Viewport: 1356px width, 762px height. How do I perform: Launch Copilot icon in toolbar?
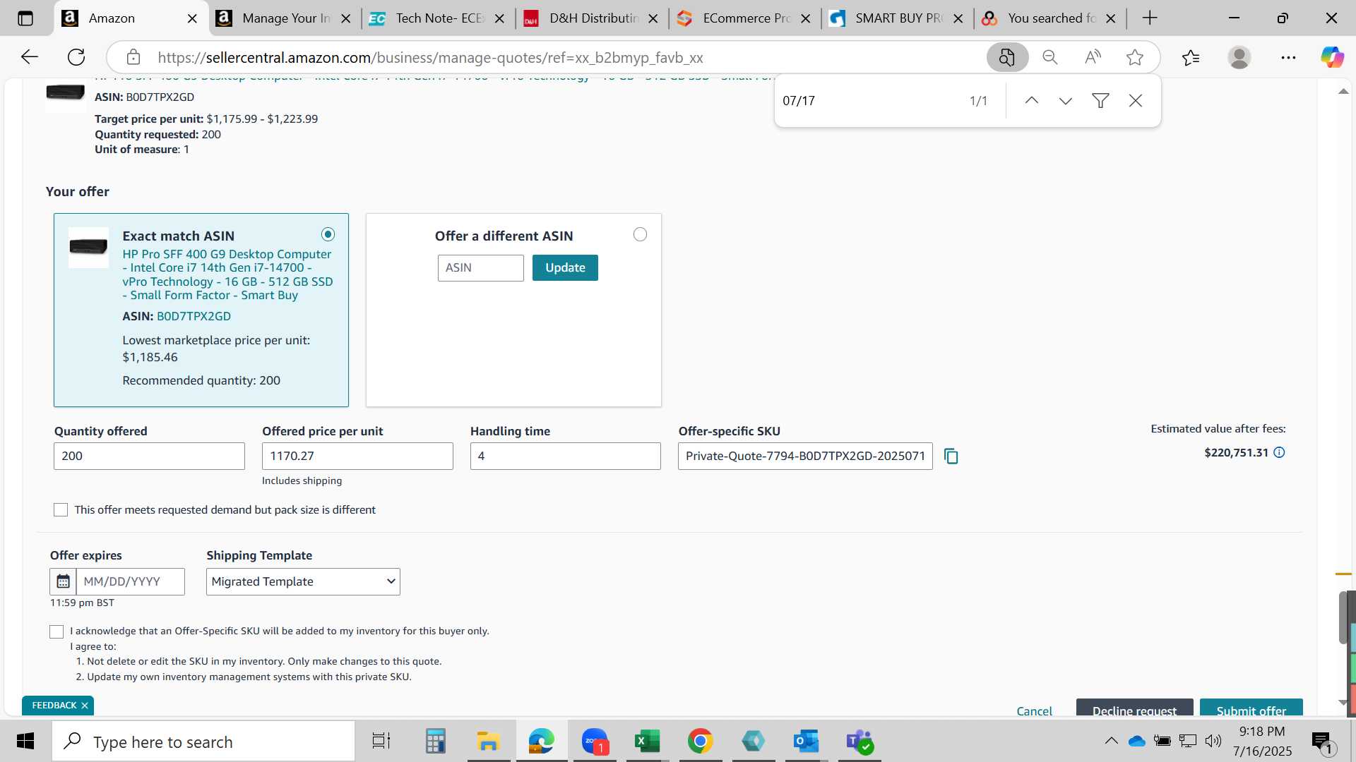click(1332, 57)
